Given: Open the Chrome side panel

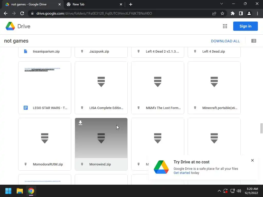Looking at the screenshot, I should coord(241,13).
